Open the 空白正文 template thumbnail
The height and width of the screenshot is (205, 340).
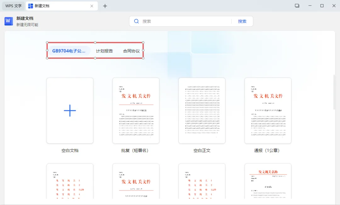(202, 111)
